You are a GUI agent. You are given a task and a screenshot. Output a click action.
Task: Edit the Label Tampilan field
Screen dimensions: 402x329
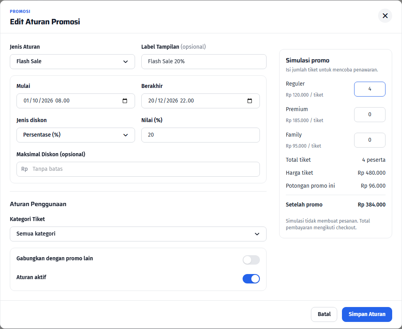204,62
